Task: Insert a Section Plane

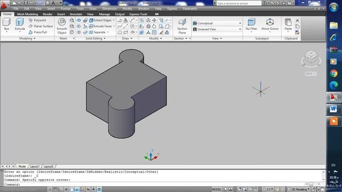Action: point(182,26)
